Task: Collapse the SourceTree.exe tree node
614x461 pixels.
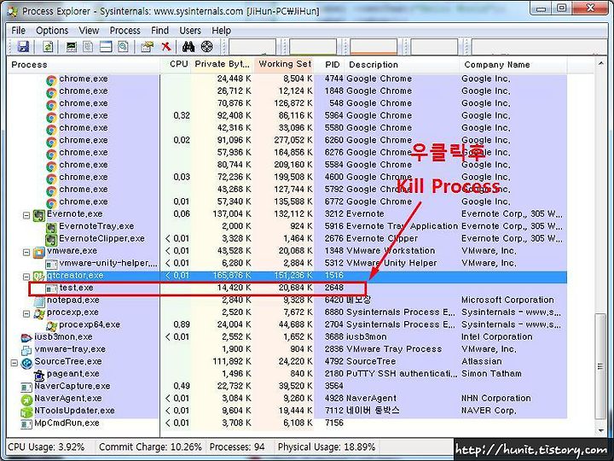Action: 14,363
